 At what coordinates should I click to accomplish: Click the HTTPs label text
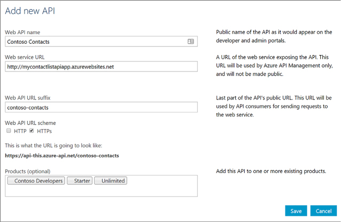(44, 131)
